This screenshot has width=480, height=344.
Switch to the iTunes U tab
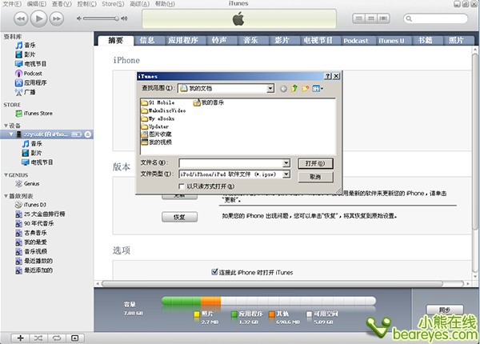391,40
